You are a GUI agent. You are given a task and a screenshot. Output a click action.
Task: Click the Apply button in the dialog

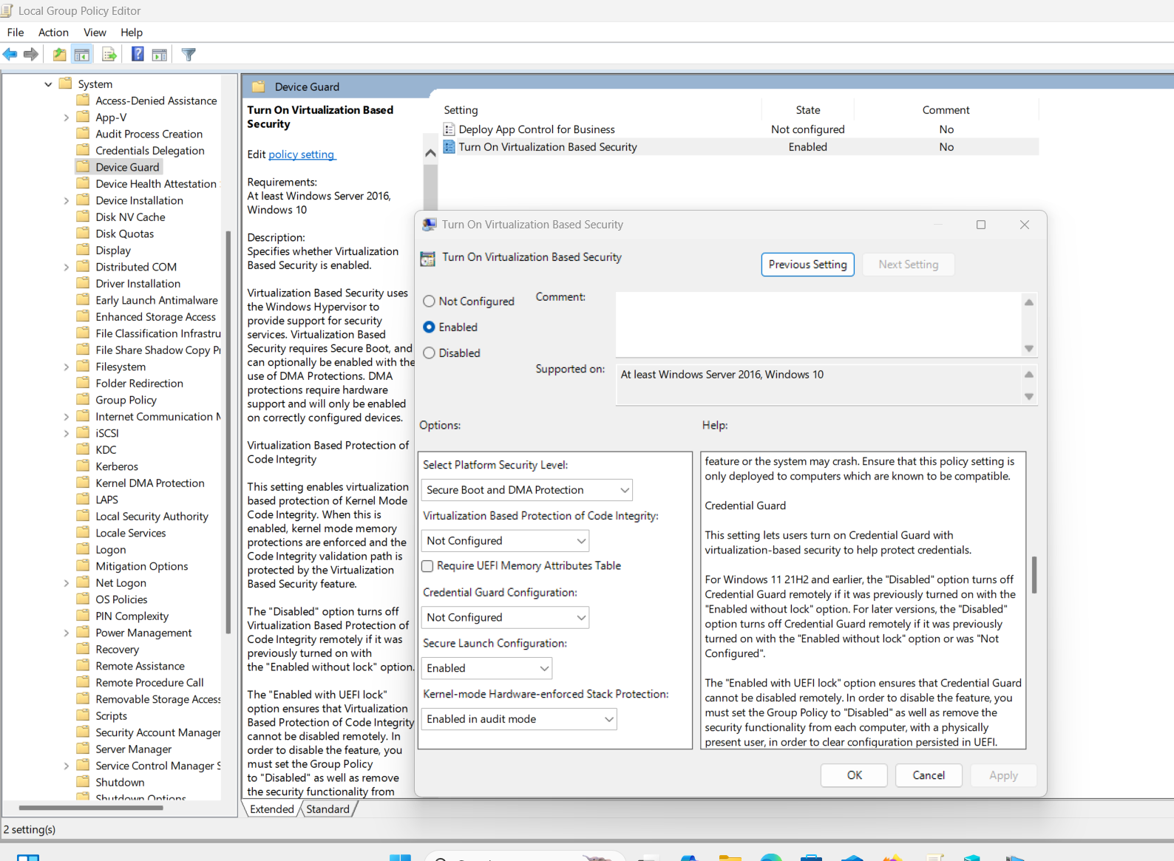1003,775
